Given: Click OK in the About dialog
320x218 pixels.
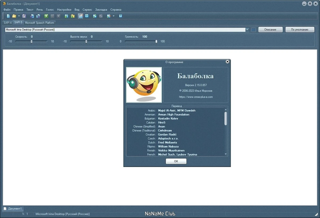Looking at the screenshot, I should coord(176,161).
